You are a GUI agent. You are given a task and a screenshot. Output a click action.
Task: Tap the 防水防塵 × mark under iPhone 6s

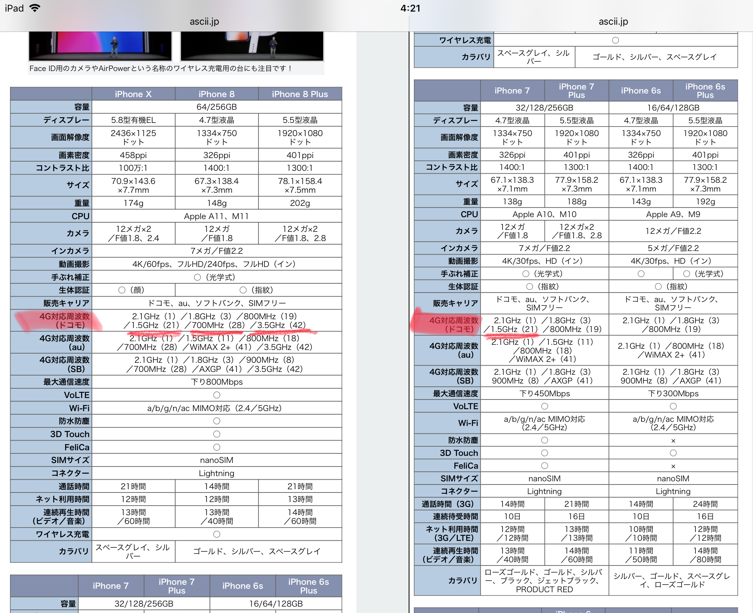coord(673,441)
